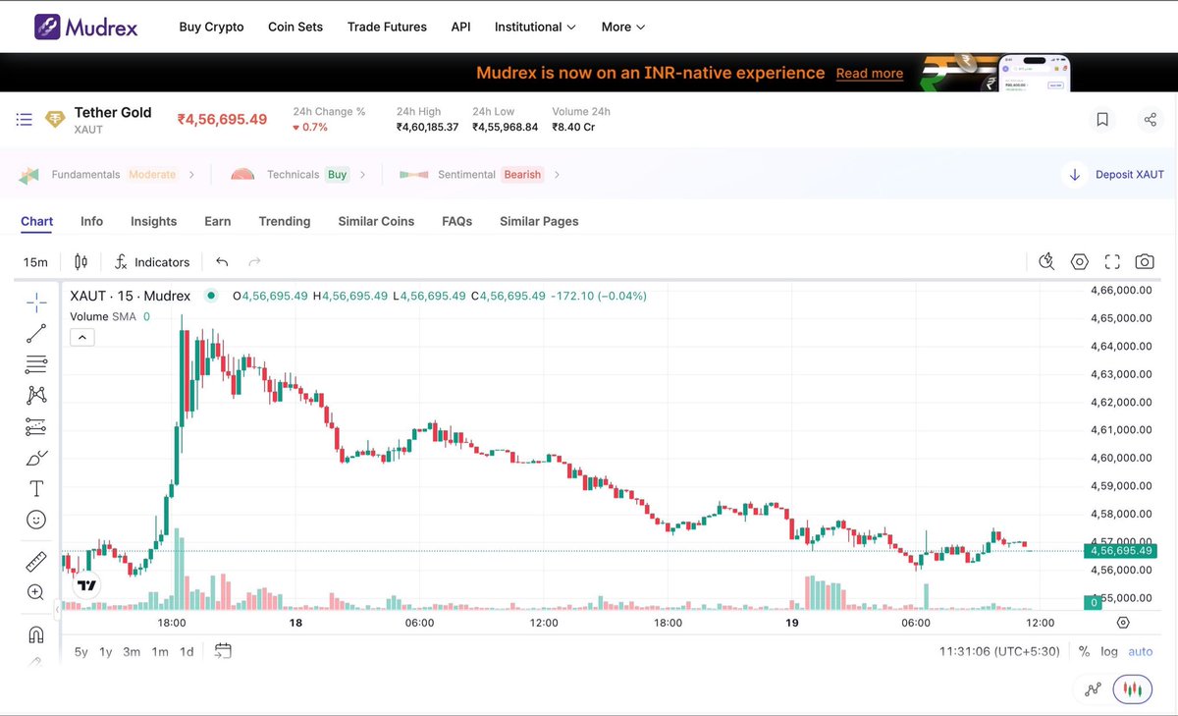Open chart settings from the top toolbar
Viewport: 1178px width, 716px height.
(1080, 261)
